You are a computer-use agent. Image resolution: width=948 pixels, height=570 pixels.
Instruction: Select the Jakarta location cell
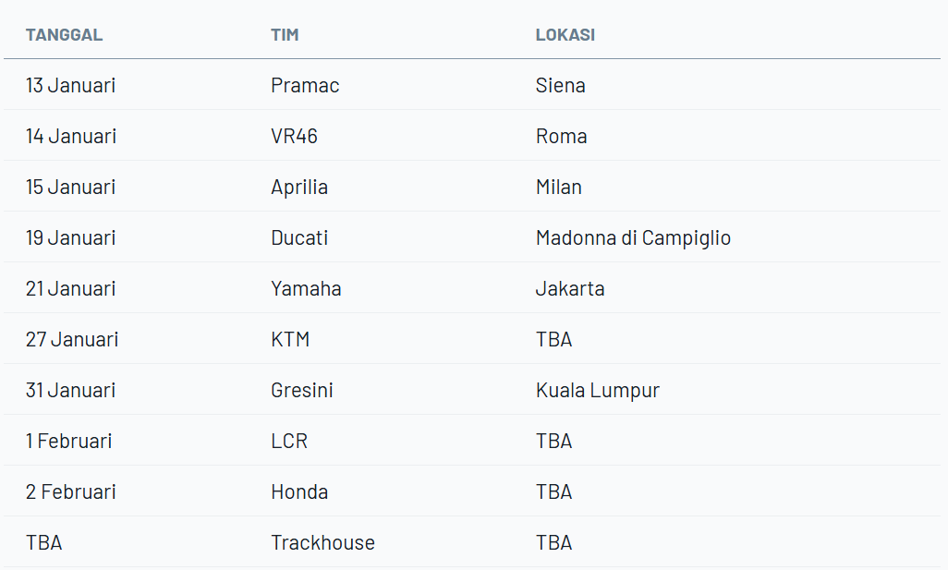pyautogui.click(x=570, y=289)
